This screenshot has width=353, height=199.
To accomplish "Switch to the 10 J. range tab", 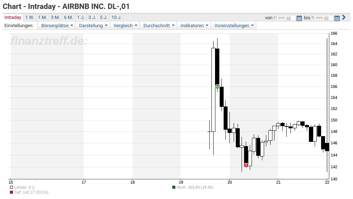I will click(x=116, y=18).
